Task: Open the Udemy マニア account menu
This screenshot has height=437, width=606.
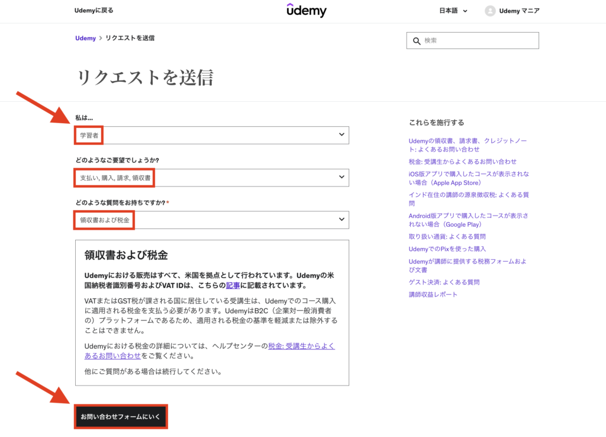Action: [x=519, y=11]
